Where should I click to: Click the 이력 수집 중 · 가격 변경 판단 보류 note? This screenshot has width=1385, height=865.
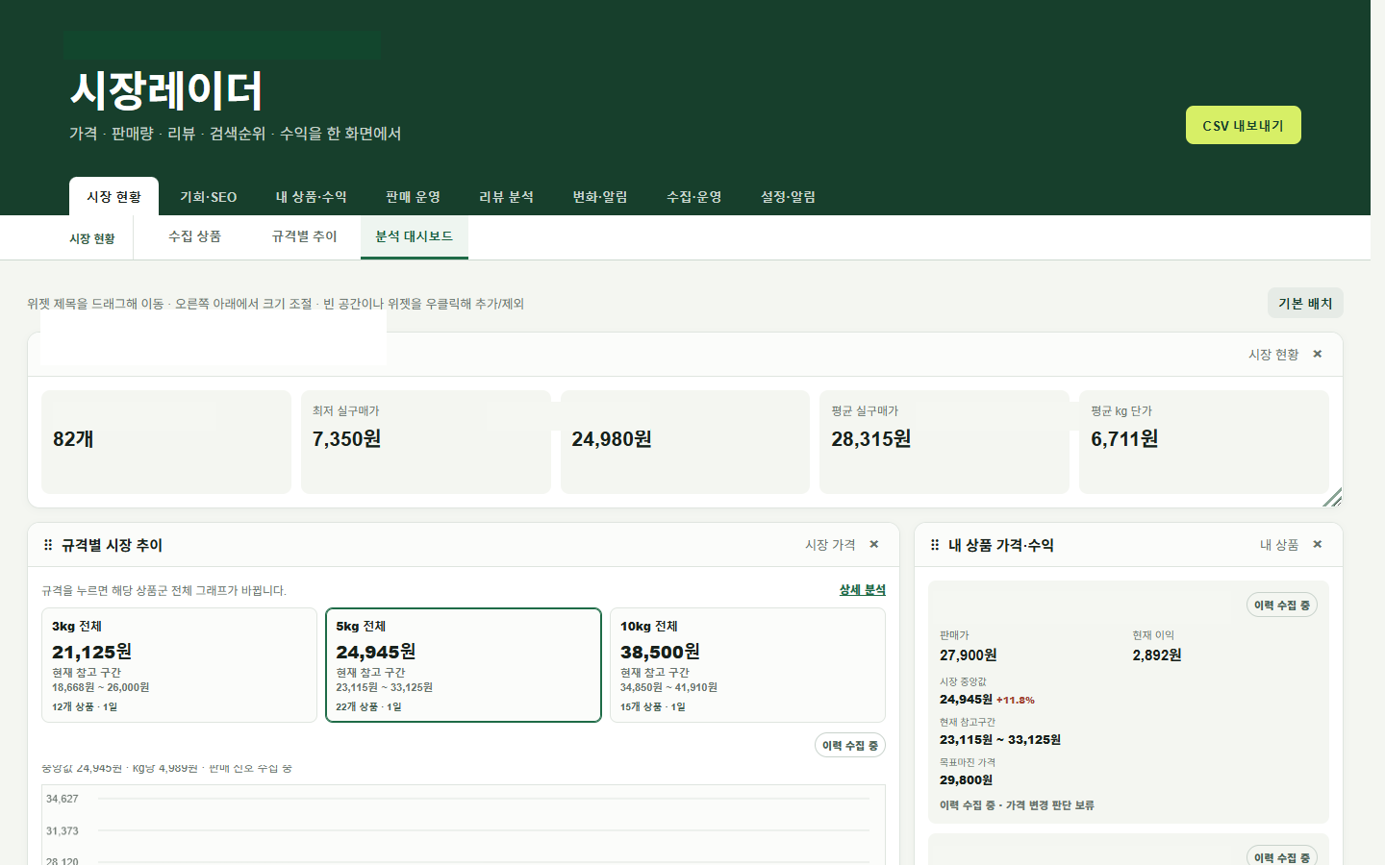point(1017,805)
